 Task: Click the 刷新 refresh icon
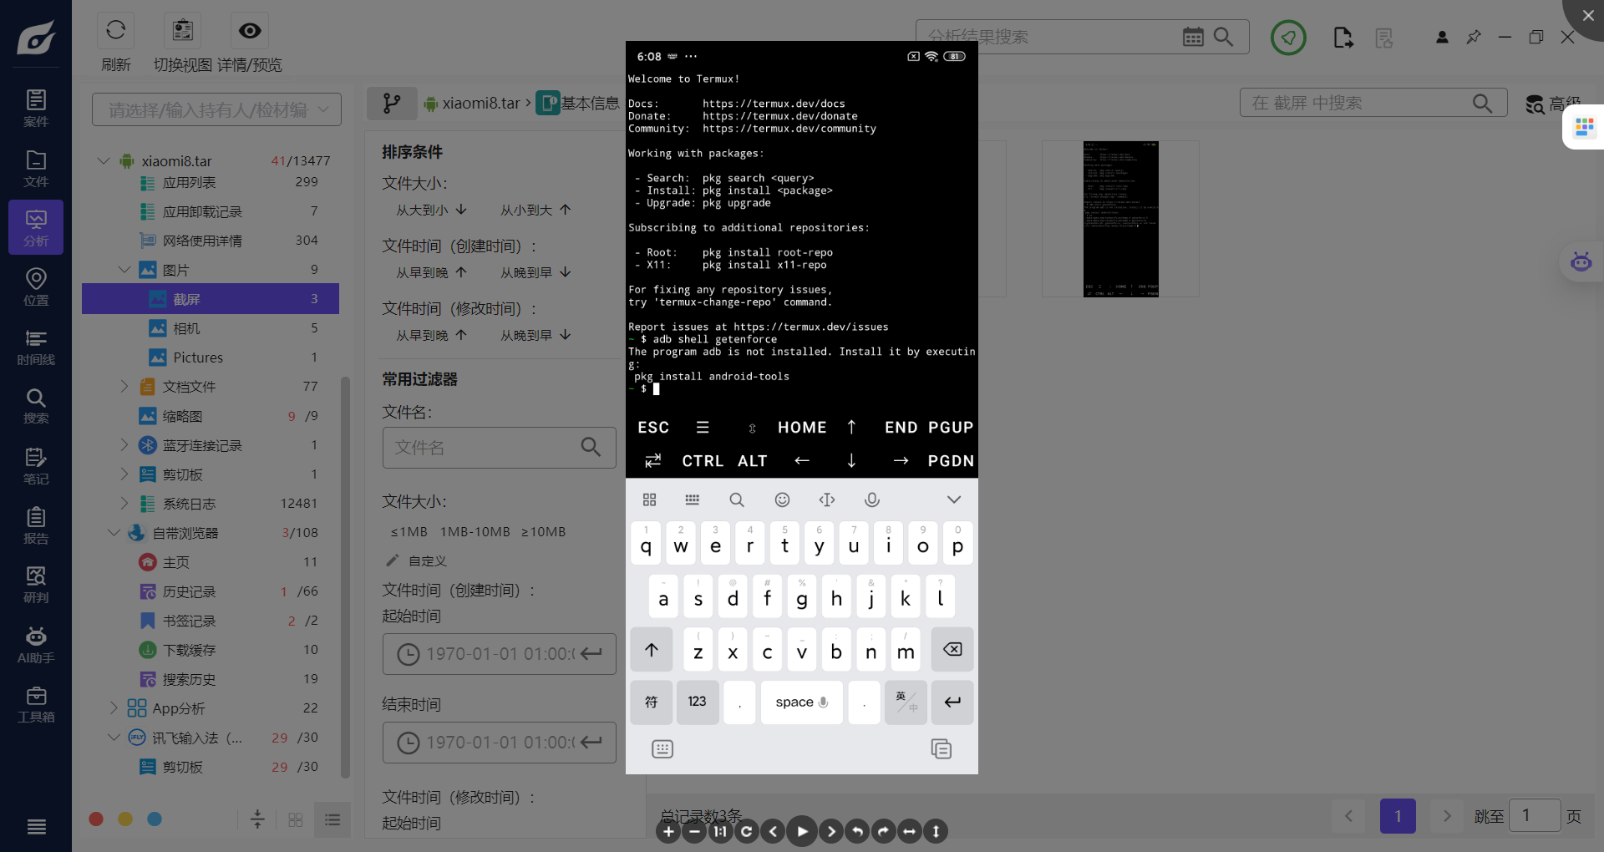116,31
